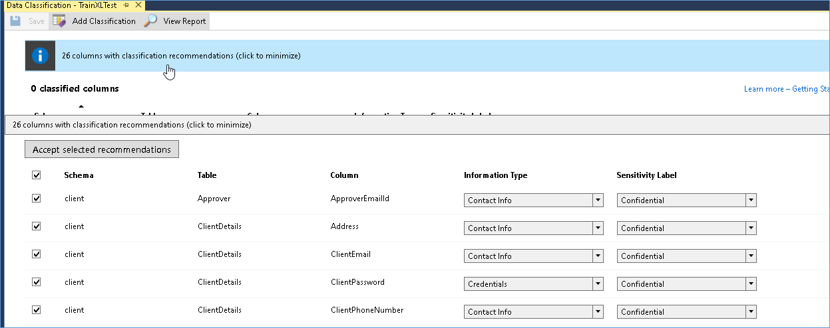Click the Save toolbar label
The height and width of the screenshot is (328, 830).
[x=37, y=21]
